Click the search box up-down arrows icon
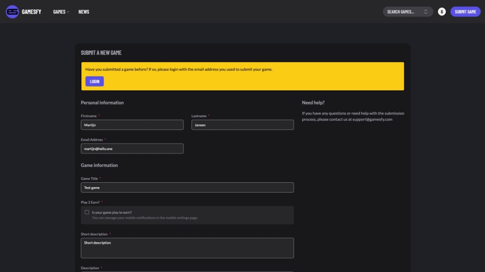 [426, 12]
